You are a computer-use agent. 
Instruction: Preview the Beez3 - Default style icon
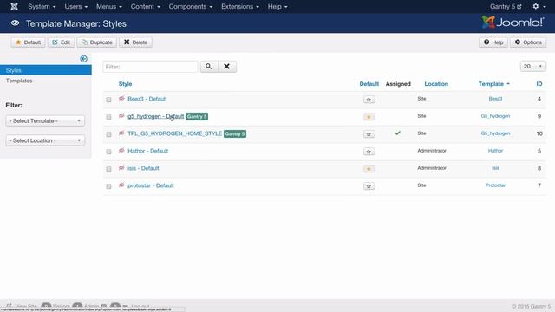pyautogui.click(x=121, y=99)
